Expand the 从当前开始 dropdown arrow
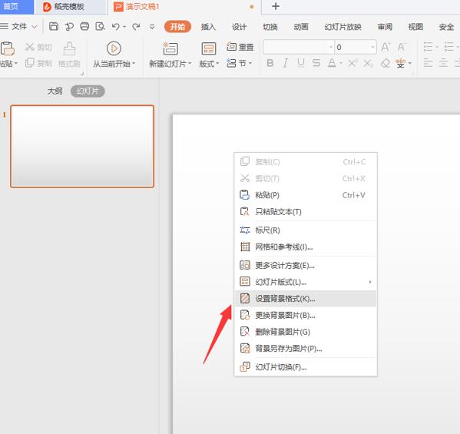 (x=134, y=63)
